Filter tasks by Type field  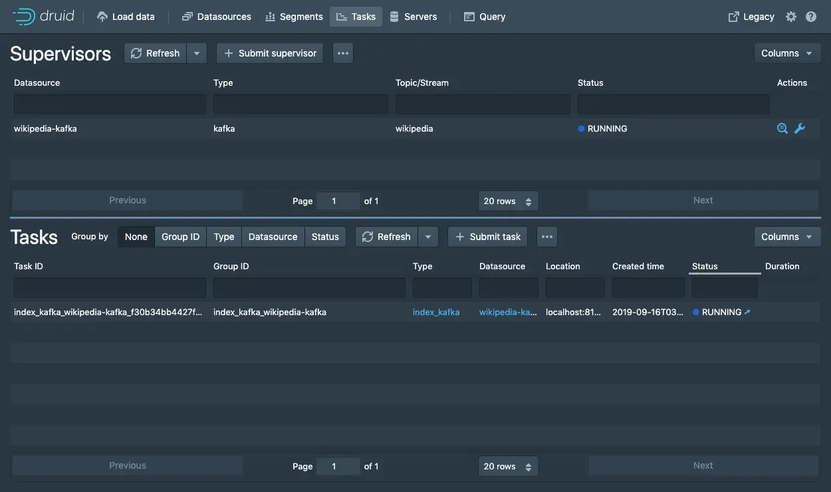coord(442,287)
